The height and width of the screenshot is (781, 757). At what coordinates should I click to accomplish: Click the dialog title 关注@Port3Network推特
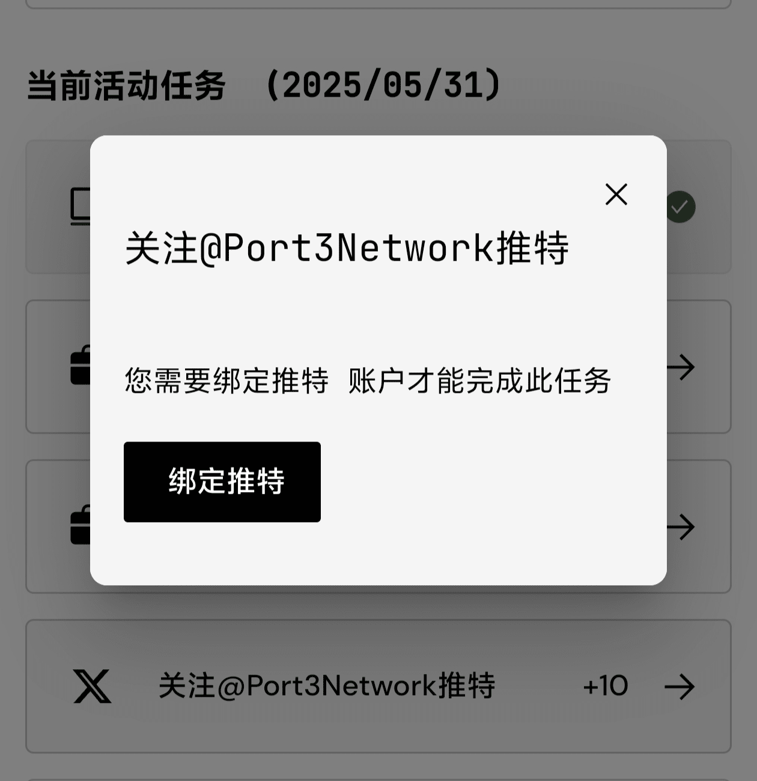pos(347,248)
